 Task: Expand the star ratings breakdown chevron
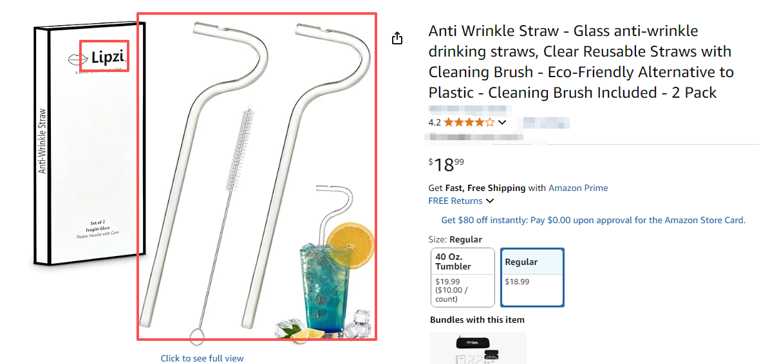click(502, 122)
